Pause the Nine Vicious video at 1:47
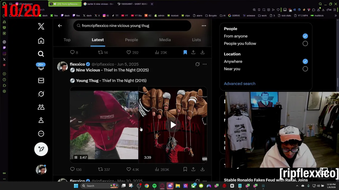Screen dimensions: 339x190 pos(76,157)
